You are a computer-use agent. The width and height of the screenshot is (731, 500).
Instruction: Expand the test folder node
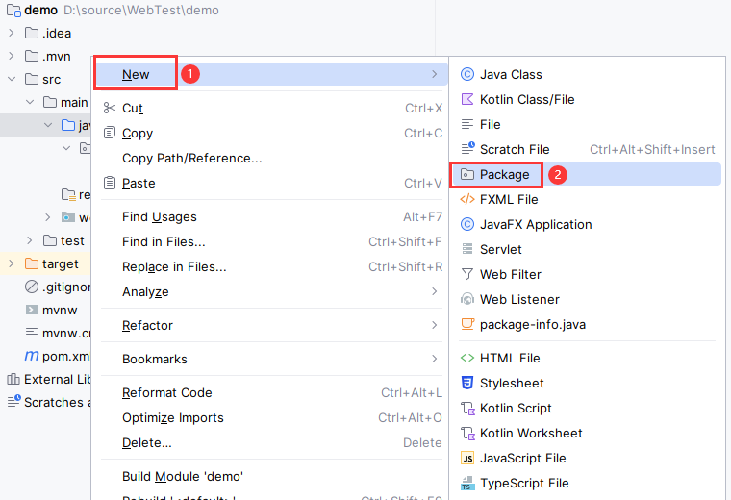(x=30, y=241)
